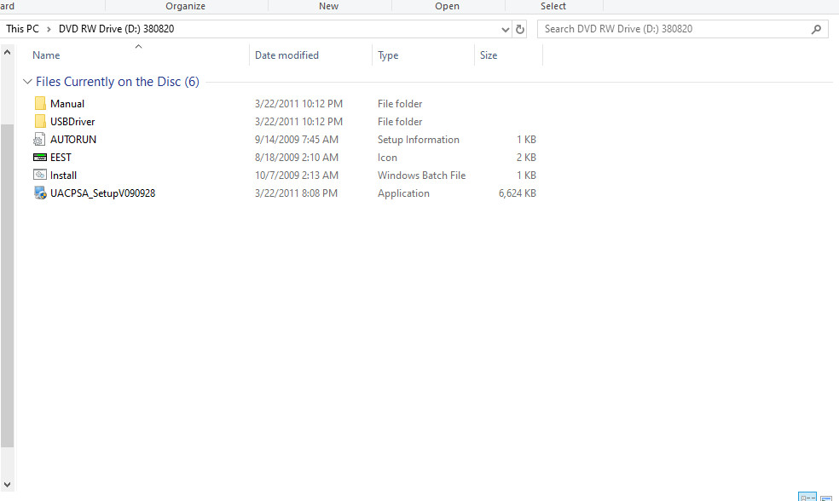
Task: Select the USBDriver folder icon
Action: click(40, 121)
